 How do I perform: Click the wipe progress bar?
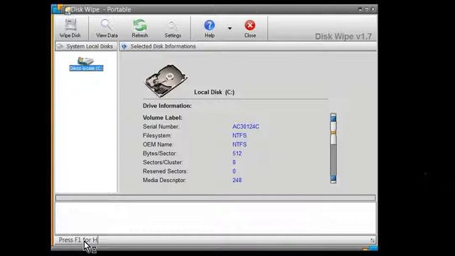[215, 198]
